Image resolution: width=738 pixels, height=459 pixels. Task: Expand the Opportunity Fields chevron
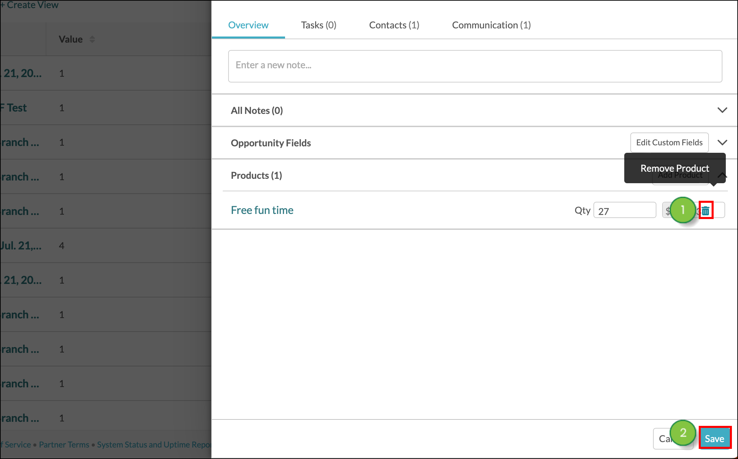(x=722, y=143)
